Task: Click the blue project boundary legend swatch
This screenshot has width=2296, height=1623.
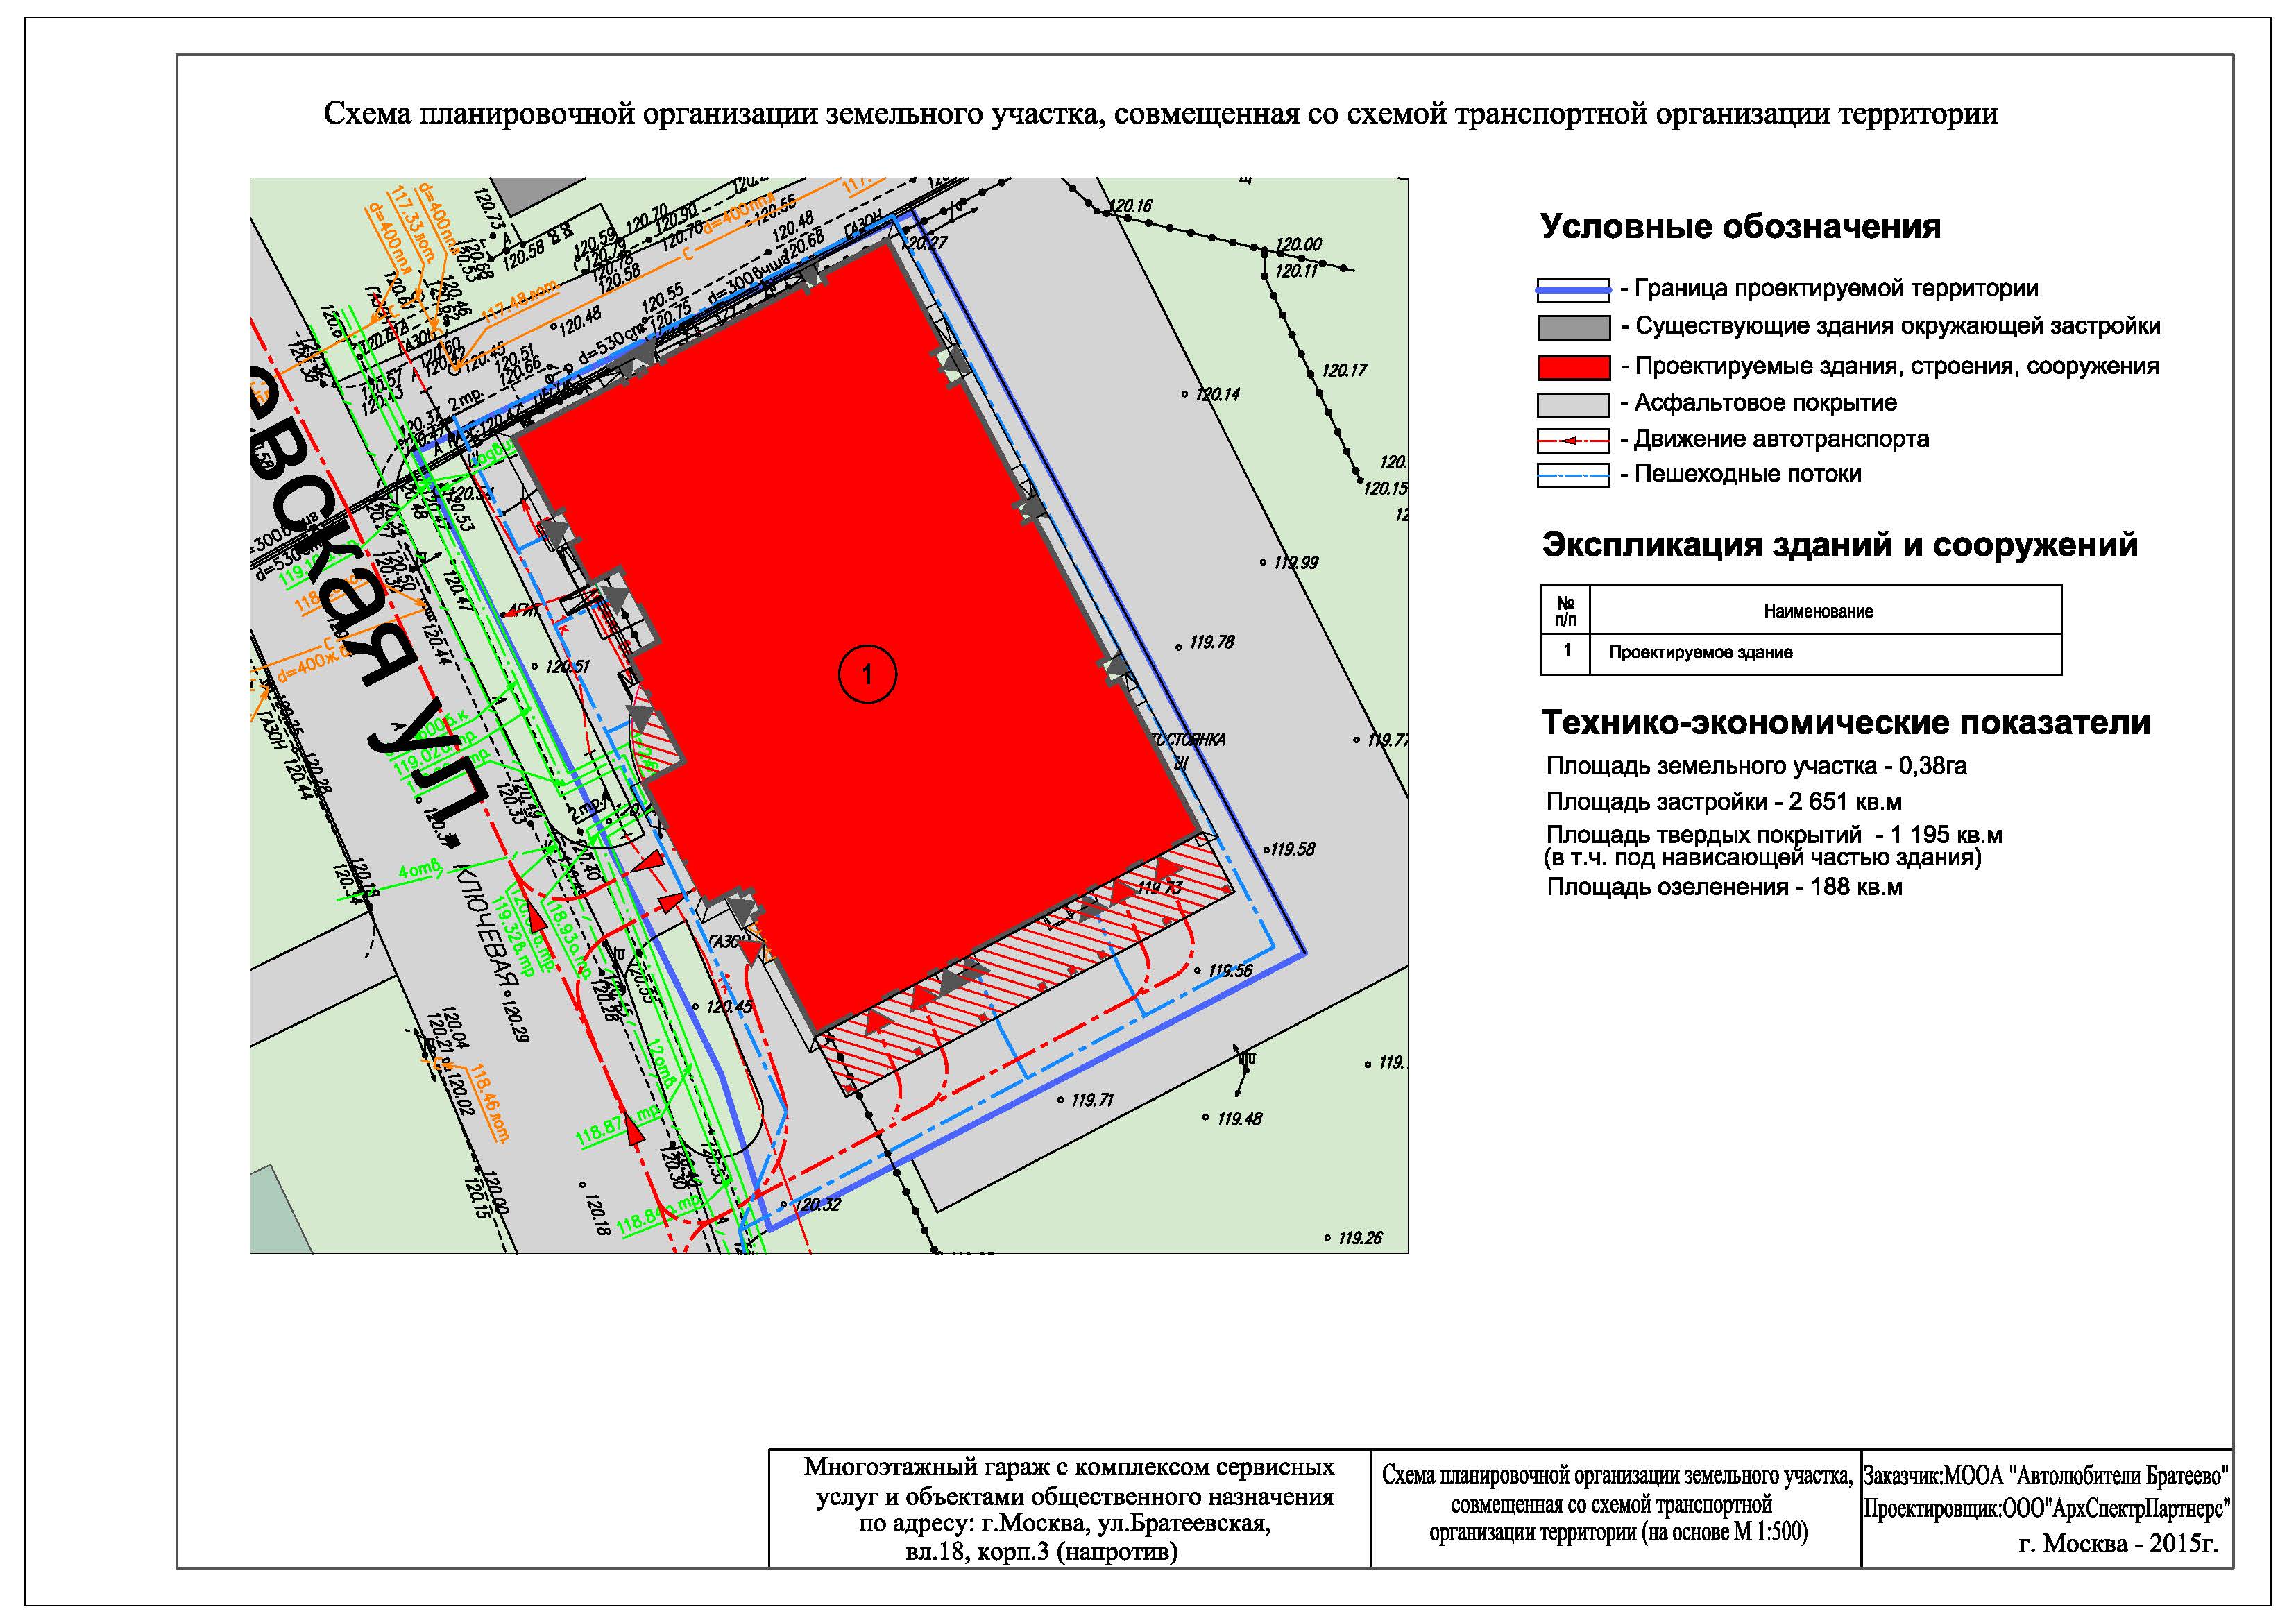Action: [x=1573, y=291]
